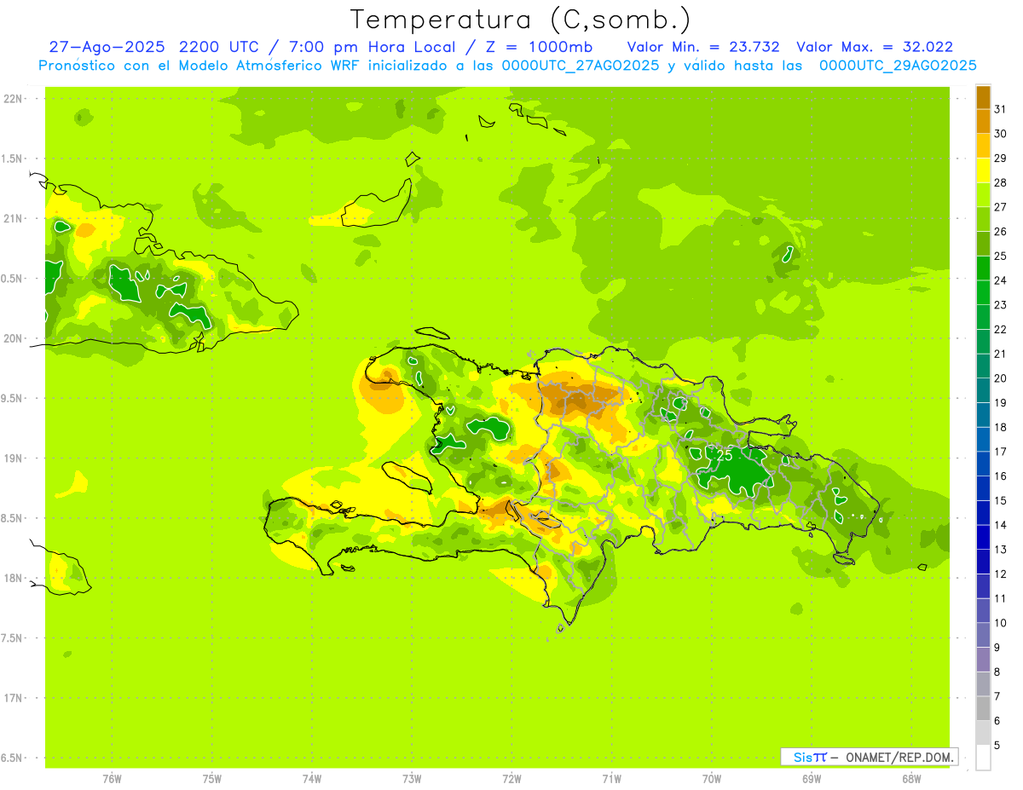The image size is (1023, 790).
Task: Click the '70W' longitude axis label
Action: (x=712, y=778)
